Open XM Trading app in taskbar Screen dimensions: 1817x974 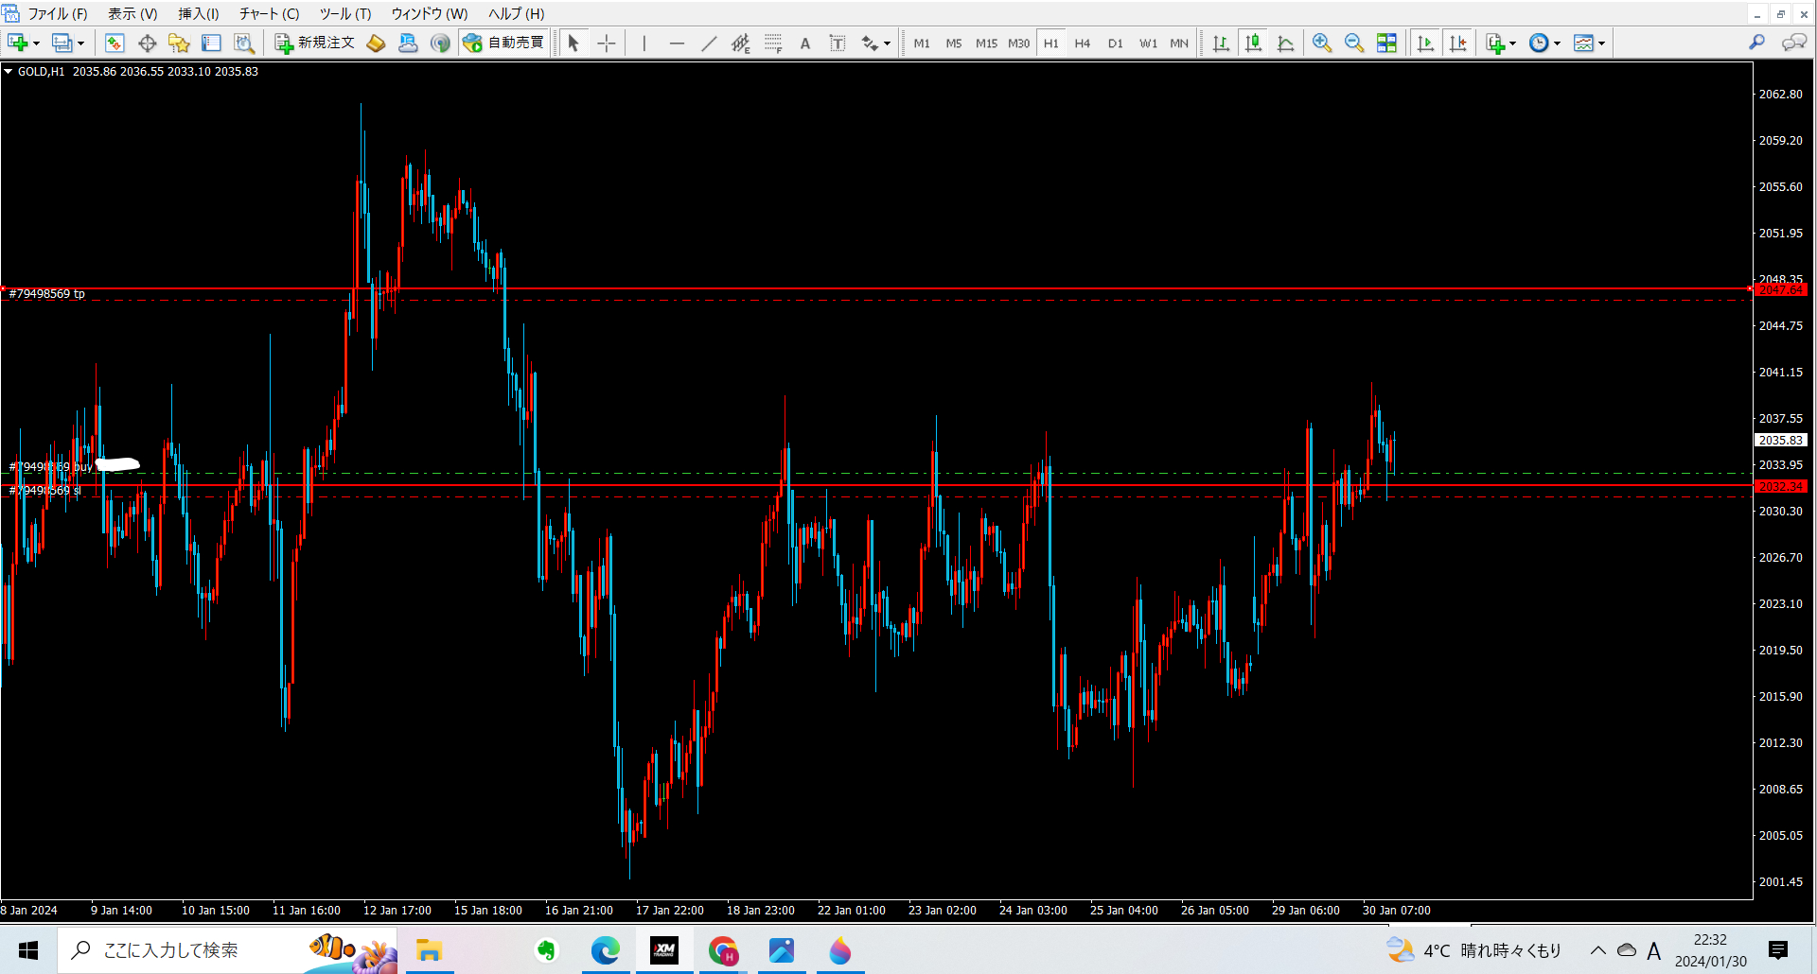(664, 950)
